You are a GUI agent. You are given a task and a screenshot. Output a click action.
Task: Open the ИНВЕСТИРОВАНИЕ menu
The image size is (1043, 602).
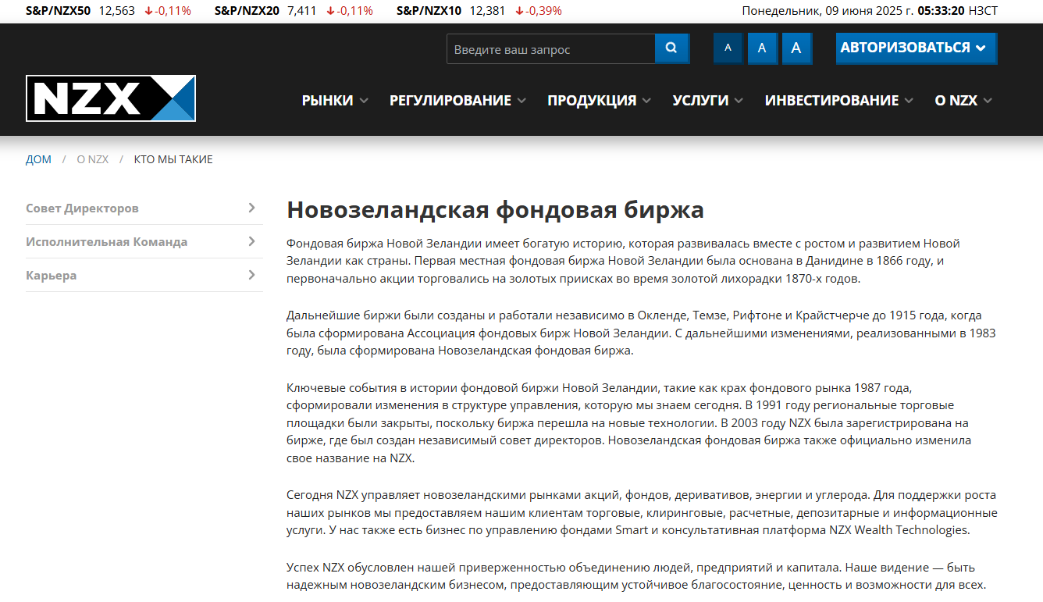click(839, 100)
